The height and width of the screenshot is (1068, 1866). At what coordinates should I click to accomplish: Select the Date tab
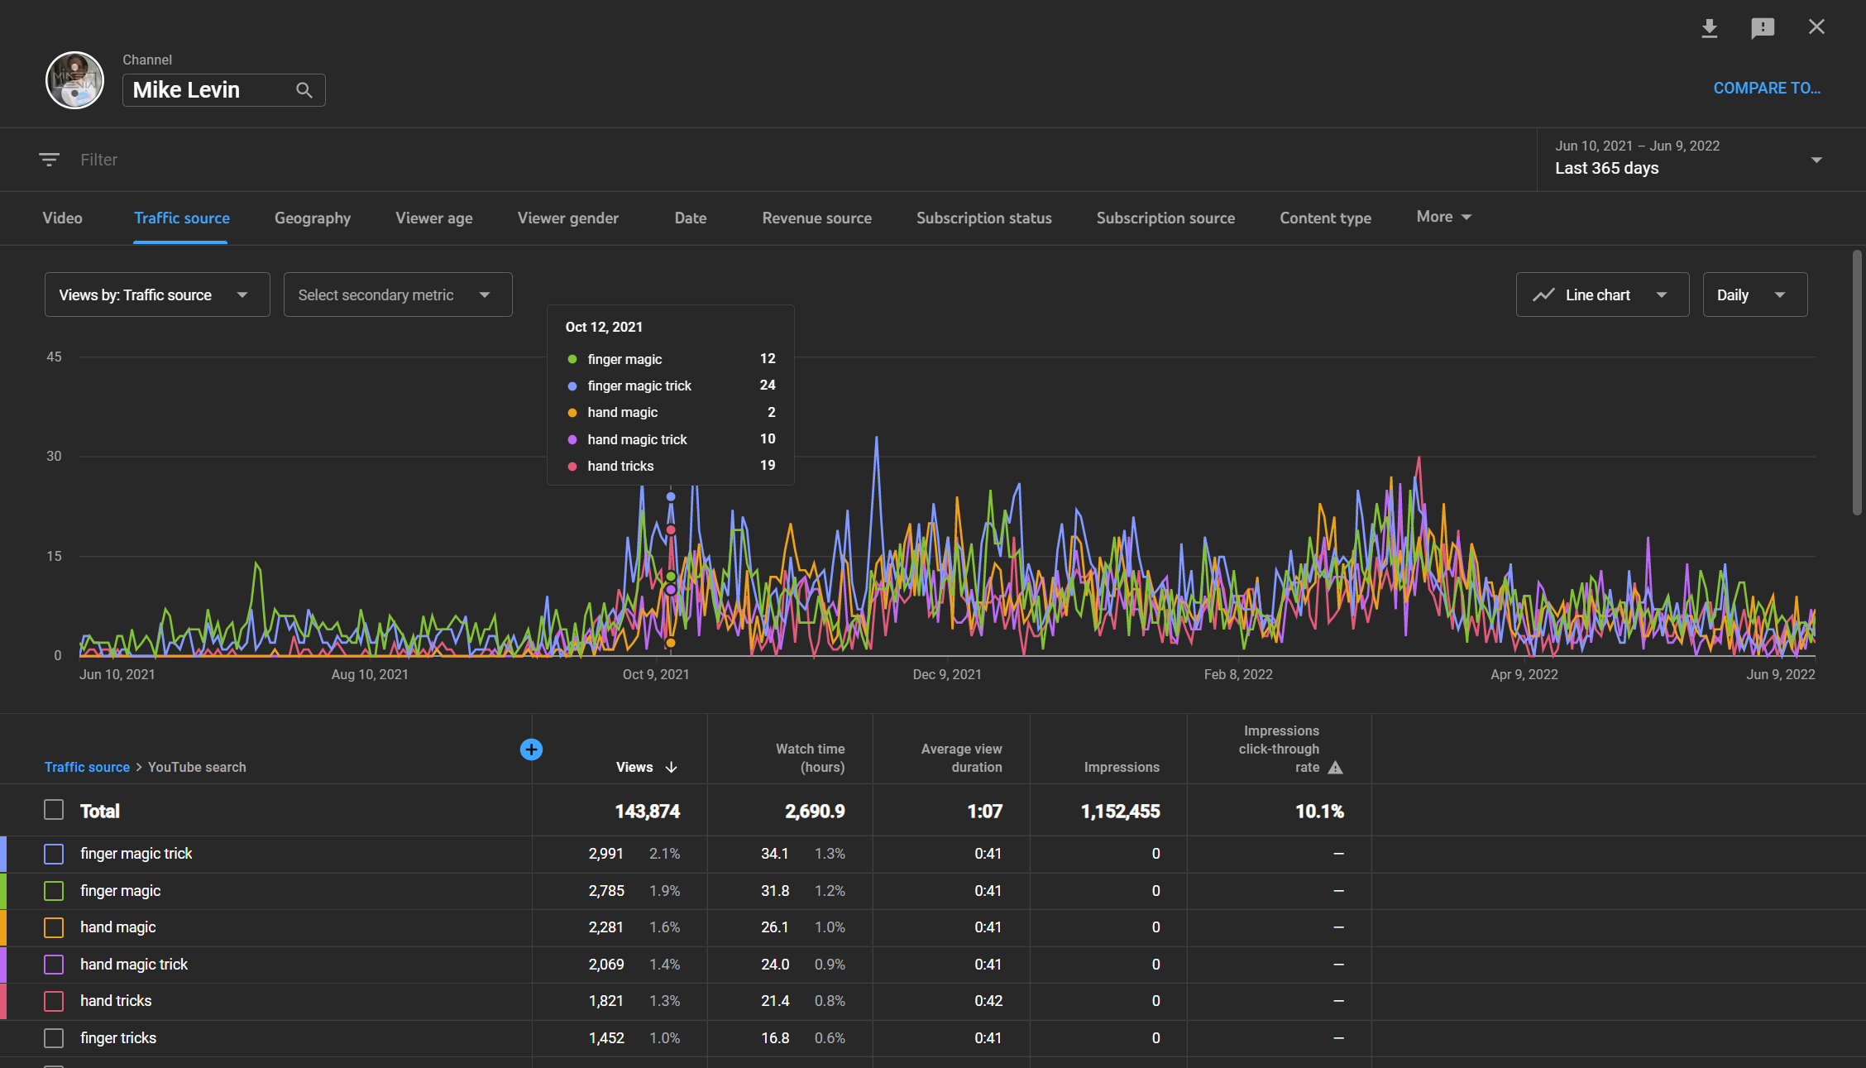[691, 218]
